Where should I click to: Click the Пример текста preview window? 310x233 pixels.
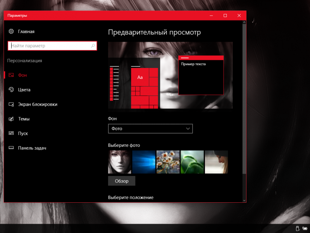(201, 75)
